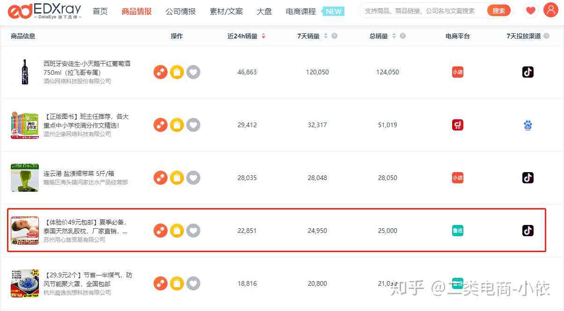Sort by 近24h销量 column arrow
This screenshot has width=564, height=311.
(264, 36)
